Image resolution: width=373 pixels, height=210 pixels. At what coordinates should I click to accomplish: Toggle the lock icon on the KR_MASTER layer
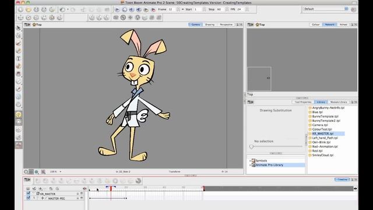pos(78,194)
